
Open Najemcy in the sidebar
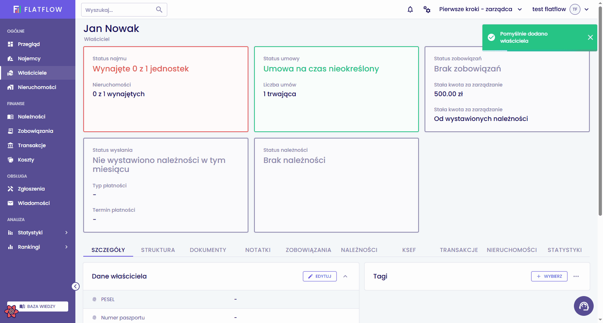click(x=38, y=58)
